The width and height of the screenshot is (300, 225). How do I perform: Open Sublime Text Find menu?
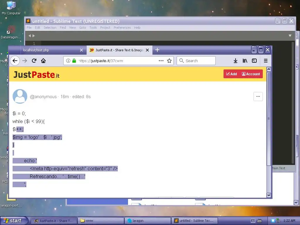tap(63, 28)
